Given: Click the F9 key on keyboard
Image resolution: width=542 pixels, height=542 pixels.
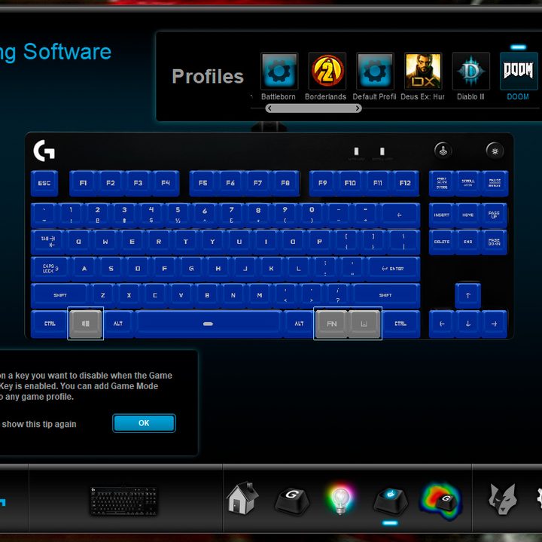Looking at the screenshot, I should pos(322,183).
